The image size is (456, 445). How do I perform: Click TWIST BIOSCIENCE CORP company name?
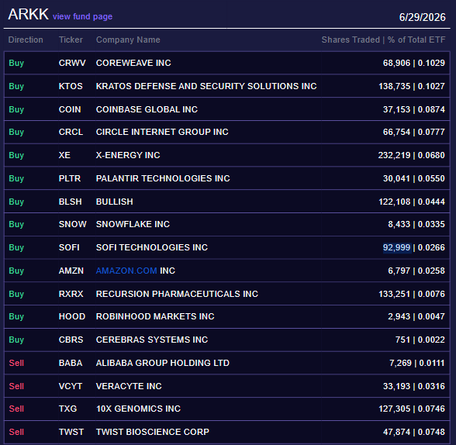click(x=153, y=432)
